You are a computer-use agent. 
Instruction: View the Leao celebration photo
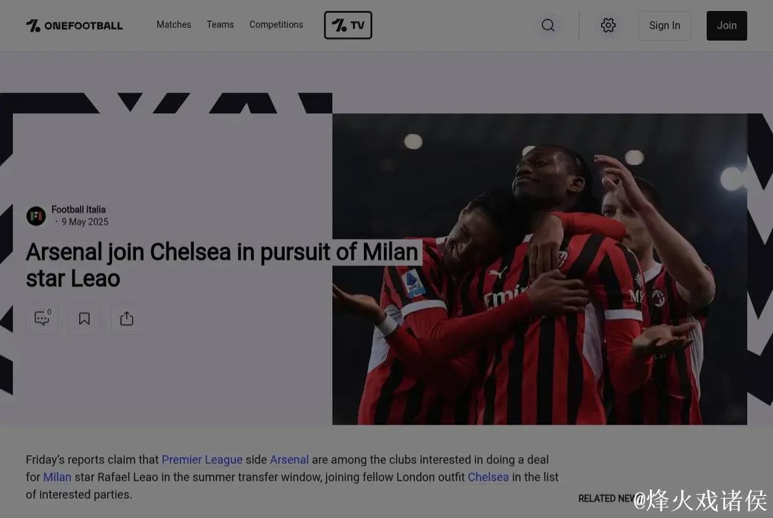coord(539,269)
